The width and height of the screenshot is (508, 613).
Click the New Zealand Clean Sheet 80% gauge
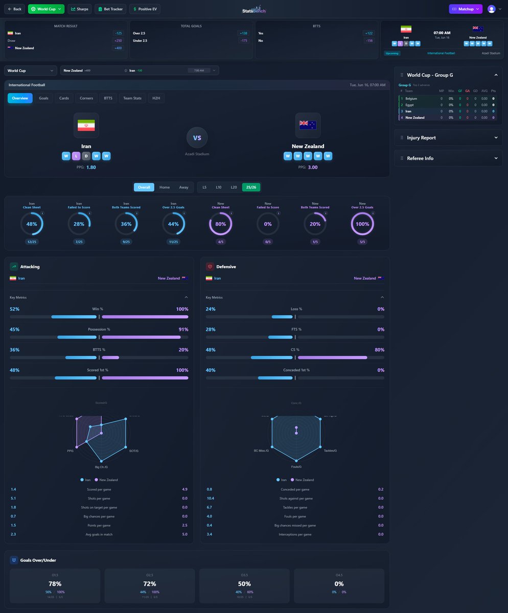[221, 224]
